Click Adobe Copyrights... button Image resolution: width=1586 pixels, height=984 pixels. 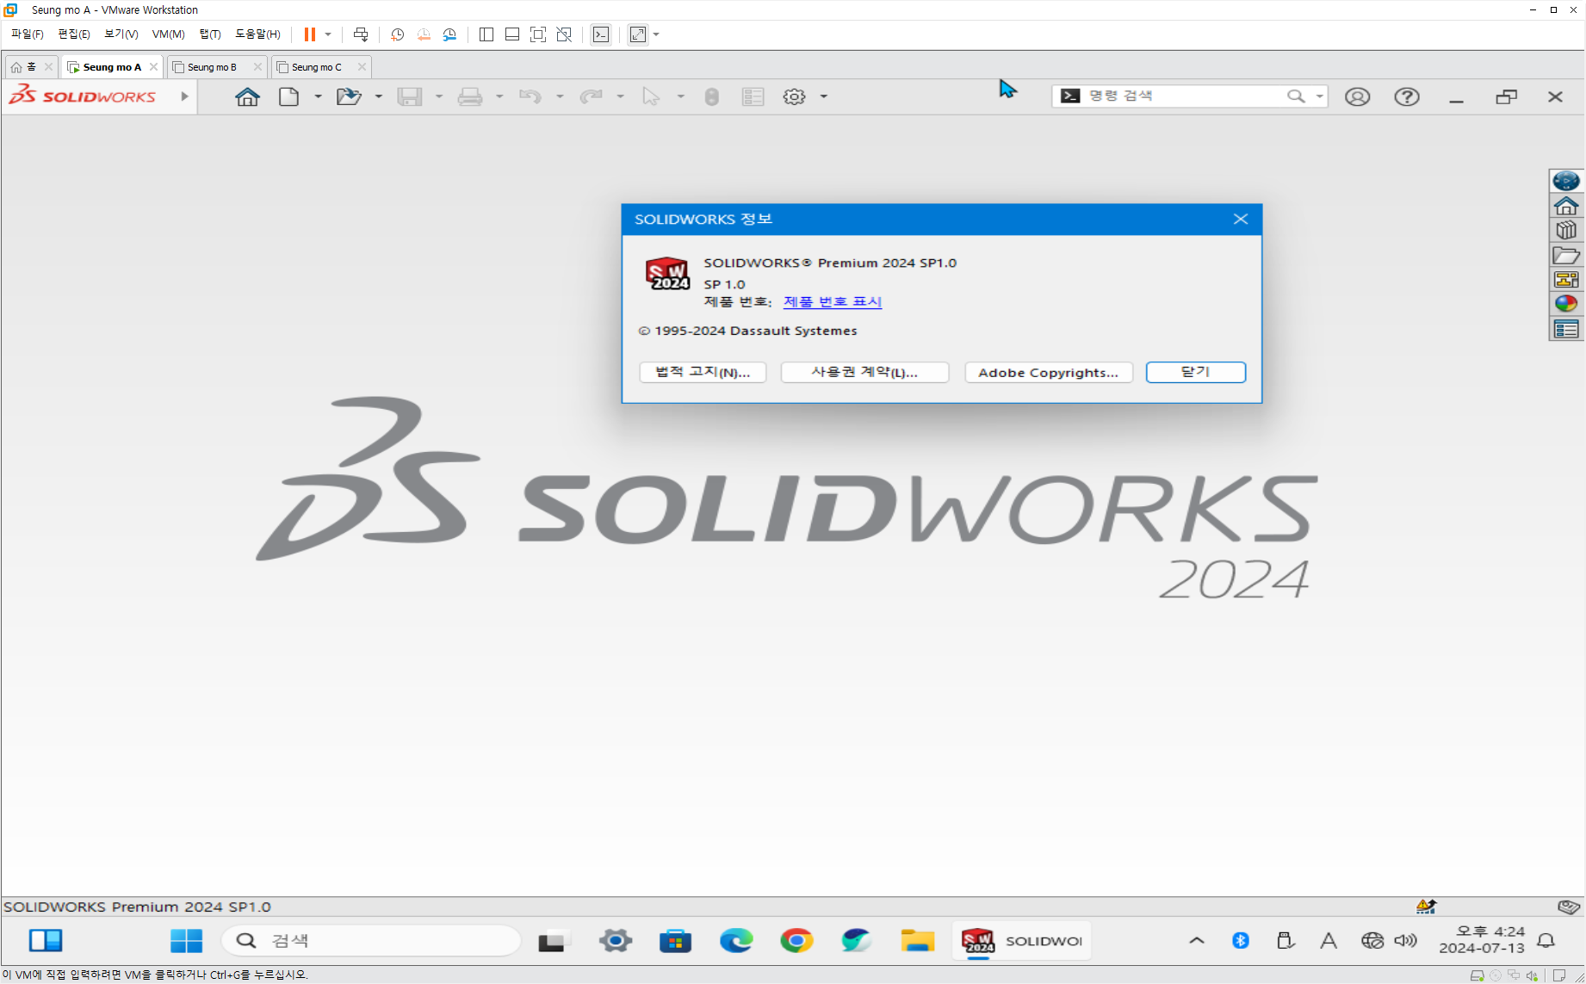coord(1048,372)
